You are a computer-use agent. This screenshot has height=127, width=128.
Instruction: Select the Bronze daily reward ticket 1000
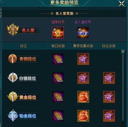click(58, 59)
